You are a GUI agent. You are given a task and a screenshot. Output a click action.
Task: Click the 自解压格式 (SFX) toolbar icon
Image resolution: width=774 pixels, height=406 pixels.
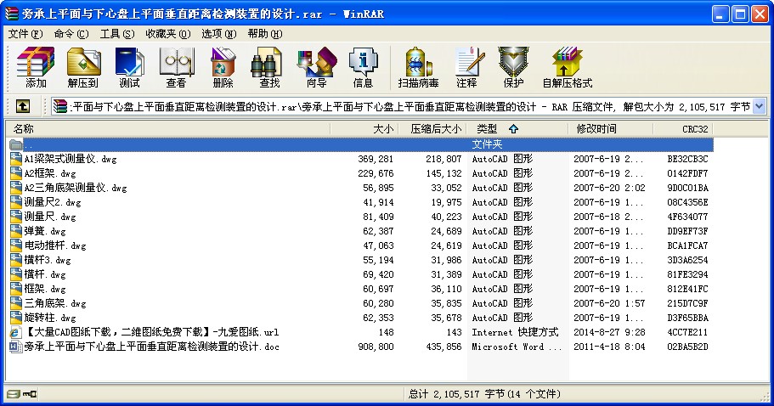(x=567, y=68)
